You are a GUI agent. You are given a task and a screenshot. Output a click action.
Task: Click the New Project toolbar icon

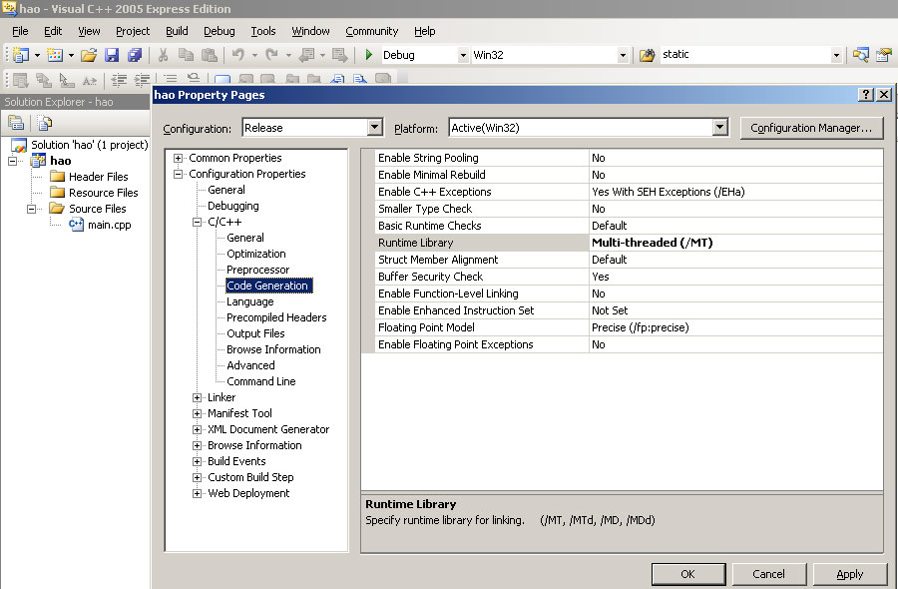point(21,55)
